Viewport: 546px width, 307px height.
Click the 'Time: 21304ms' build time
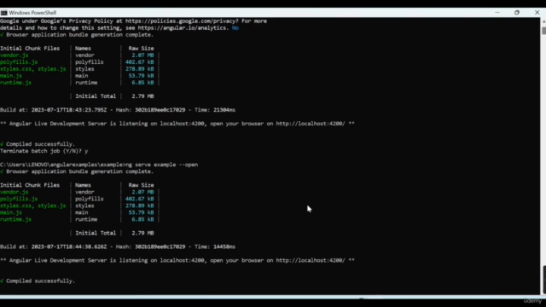(215, 110)
